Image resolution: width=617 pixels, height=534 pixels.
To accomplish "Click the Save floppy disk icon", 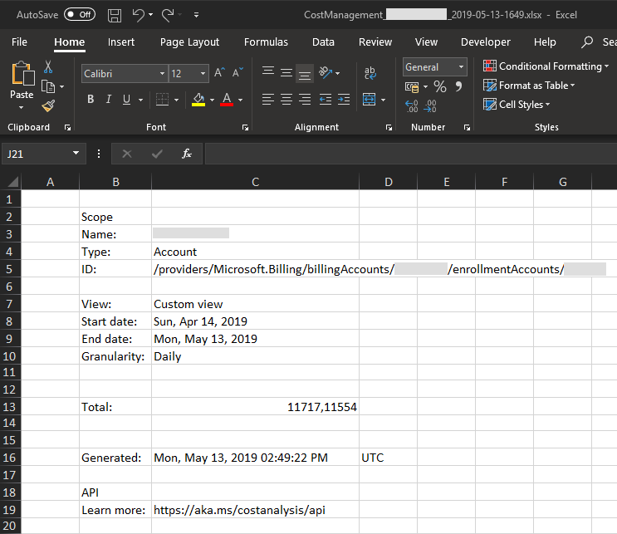I will (x=115, y=15).
